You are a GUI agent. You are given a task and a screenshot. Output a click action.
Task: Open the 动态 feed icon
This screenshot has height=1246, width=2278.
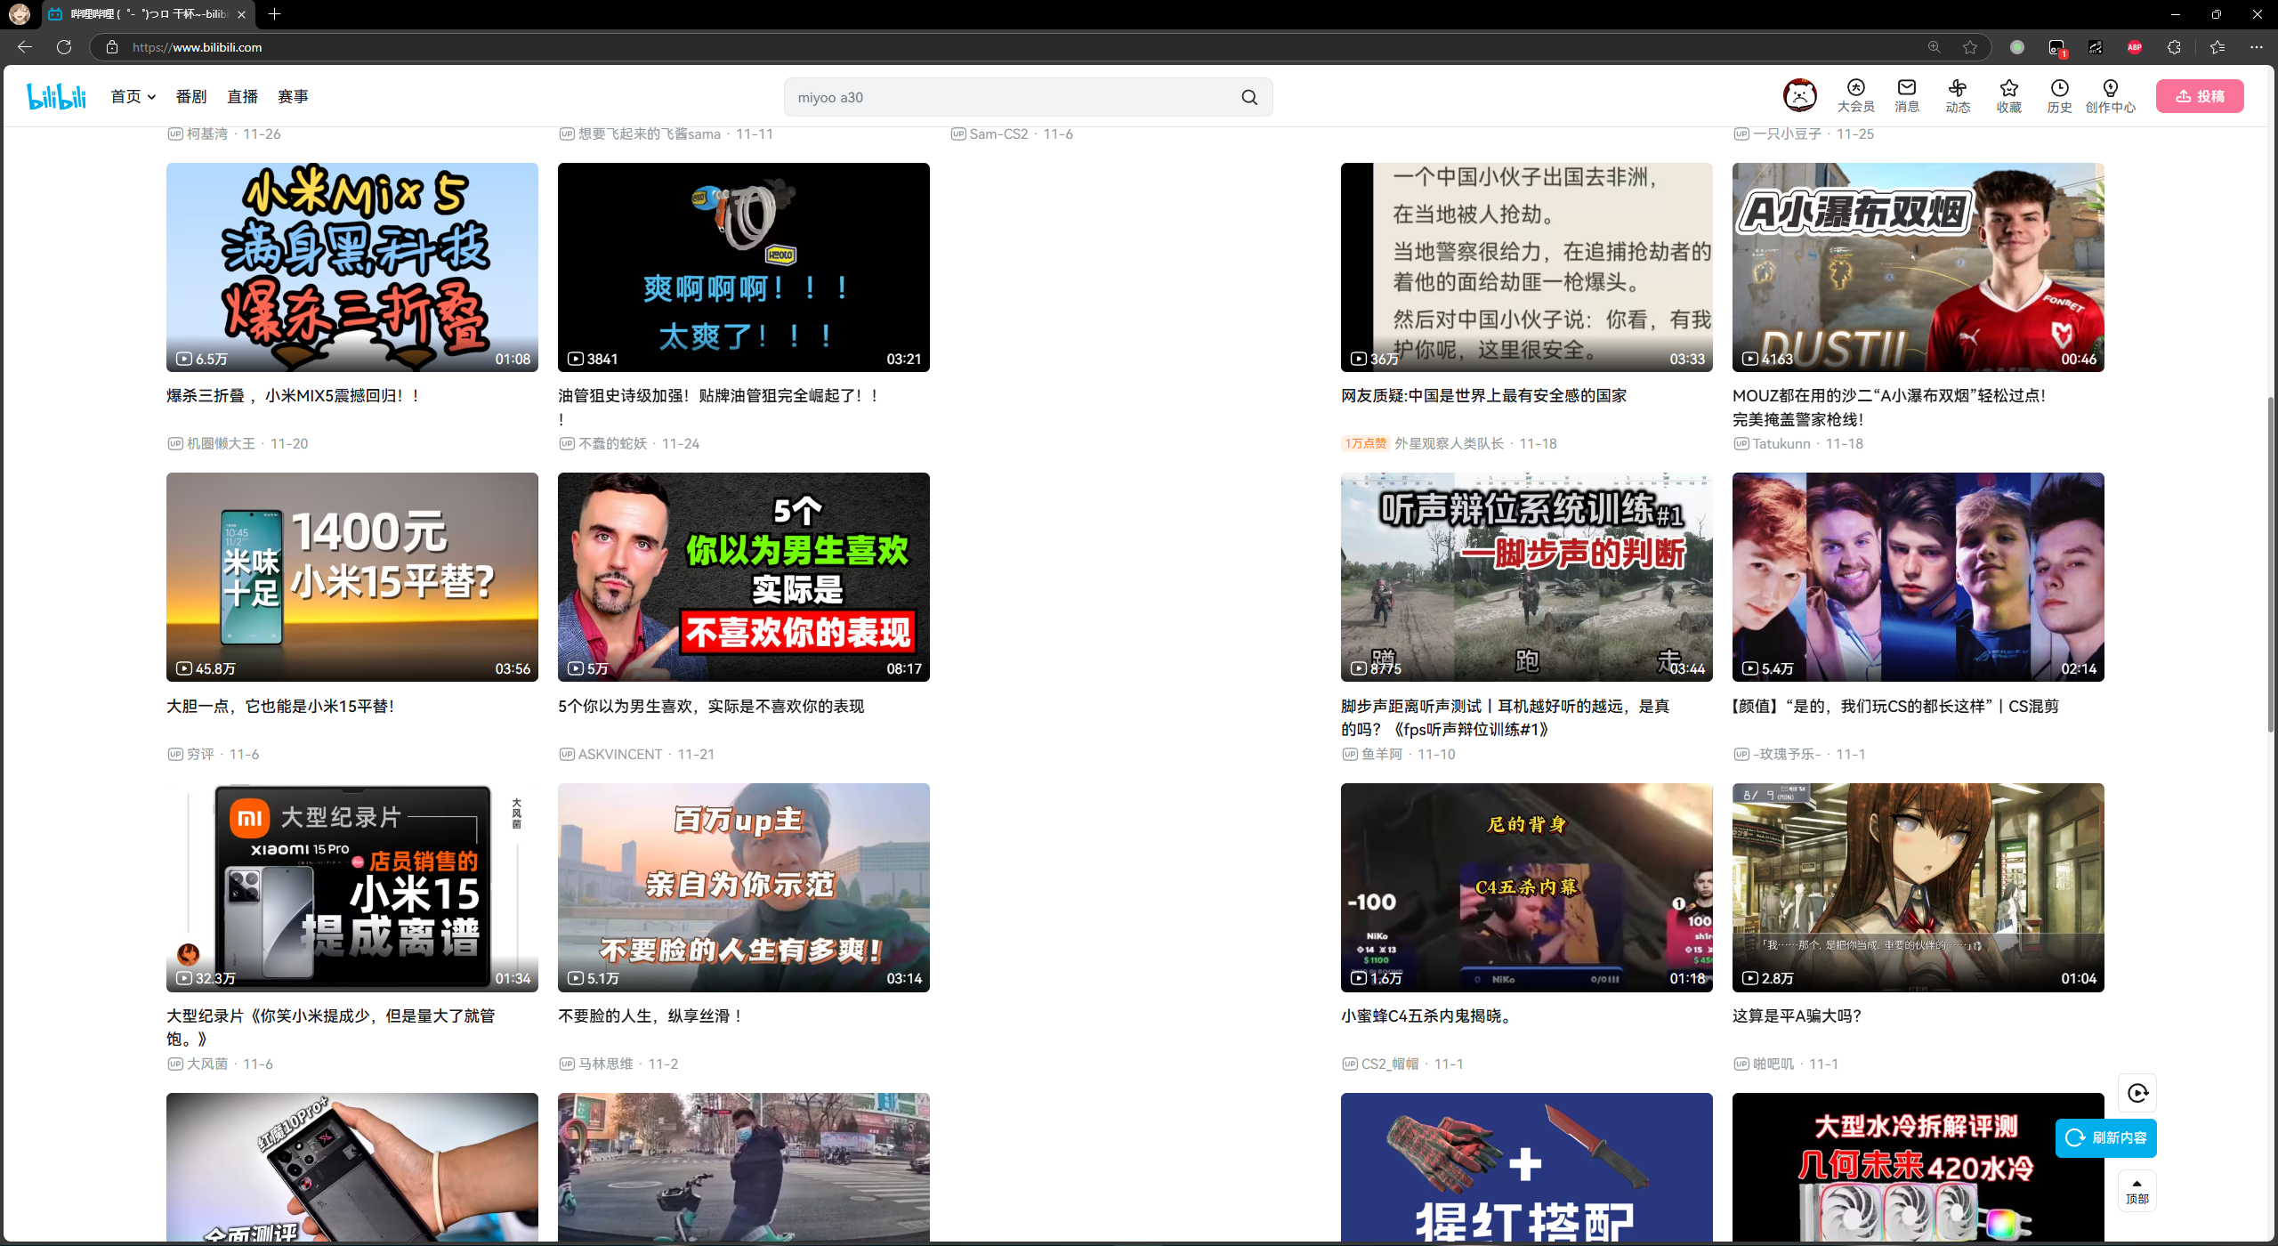[x=1958, y=96]
